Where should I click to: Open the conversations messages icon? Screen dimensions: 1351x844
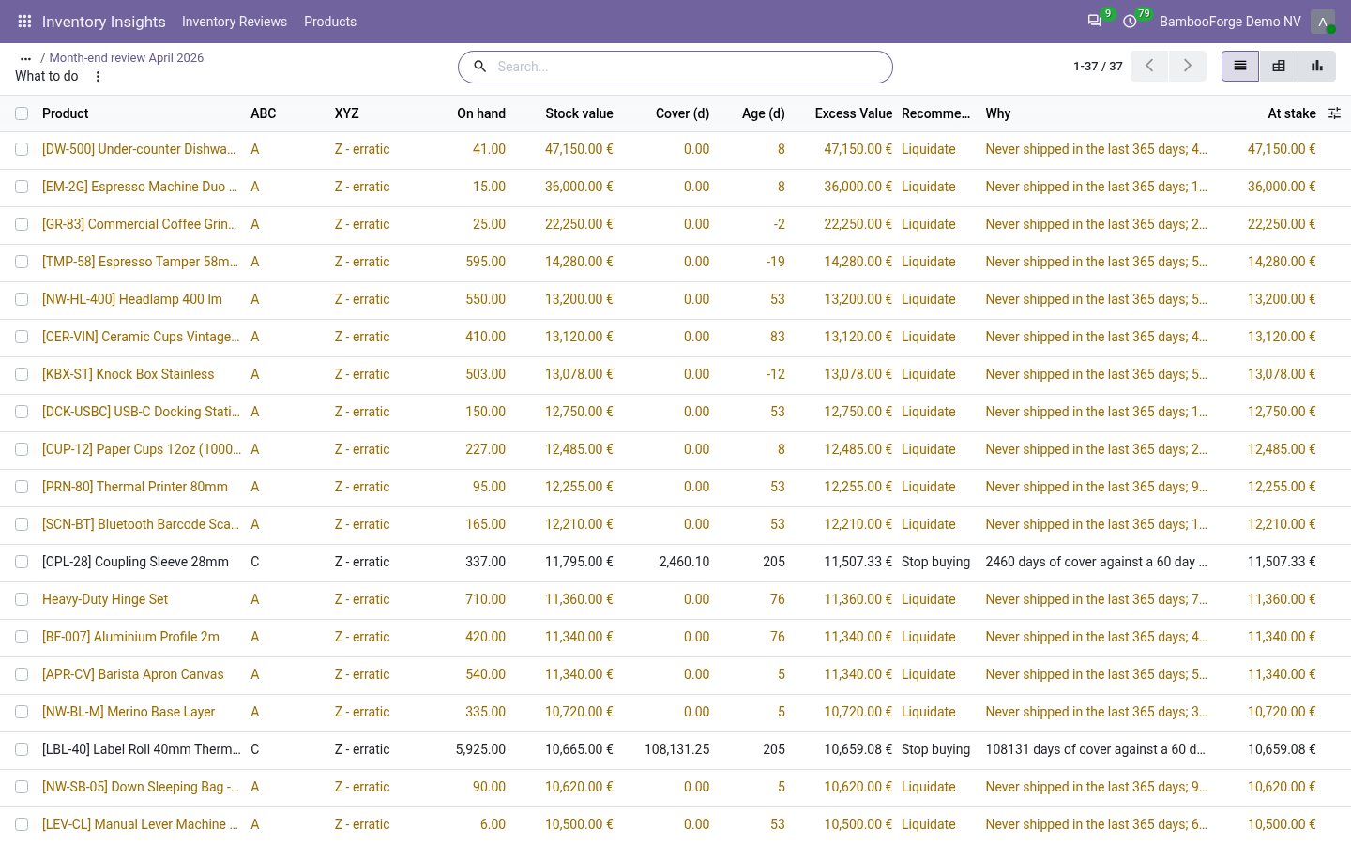[x=1094, y=22]
